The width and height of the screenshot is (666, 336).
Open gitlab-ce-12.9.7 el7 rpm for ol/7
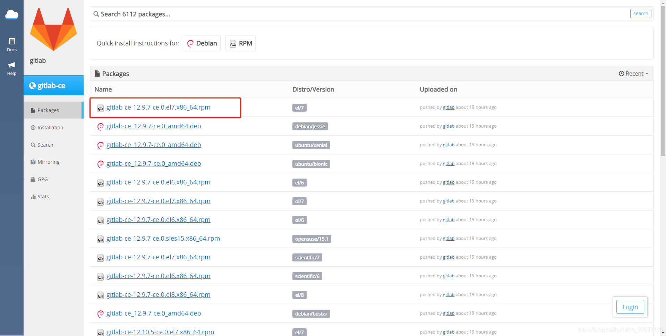(x=158, y=201)
